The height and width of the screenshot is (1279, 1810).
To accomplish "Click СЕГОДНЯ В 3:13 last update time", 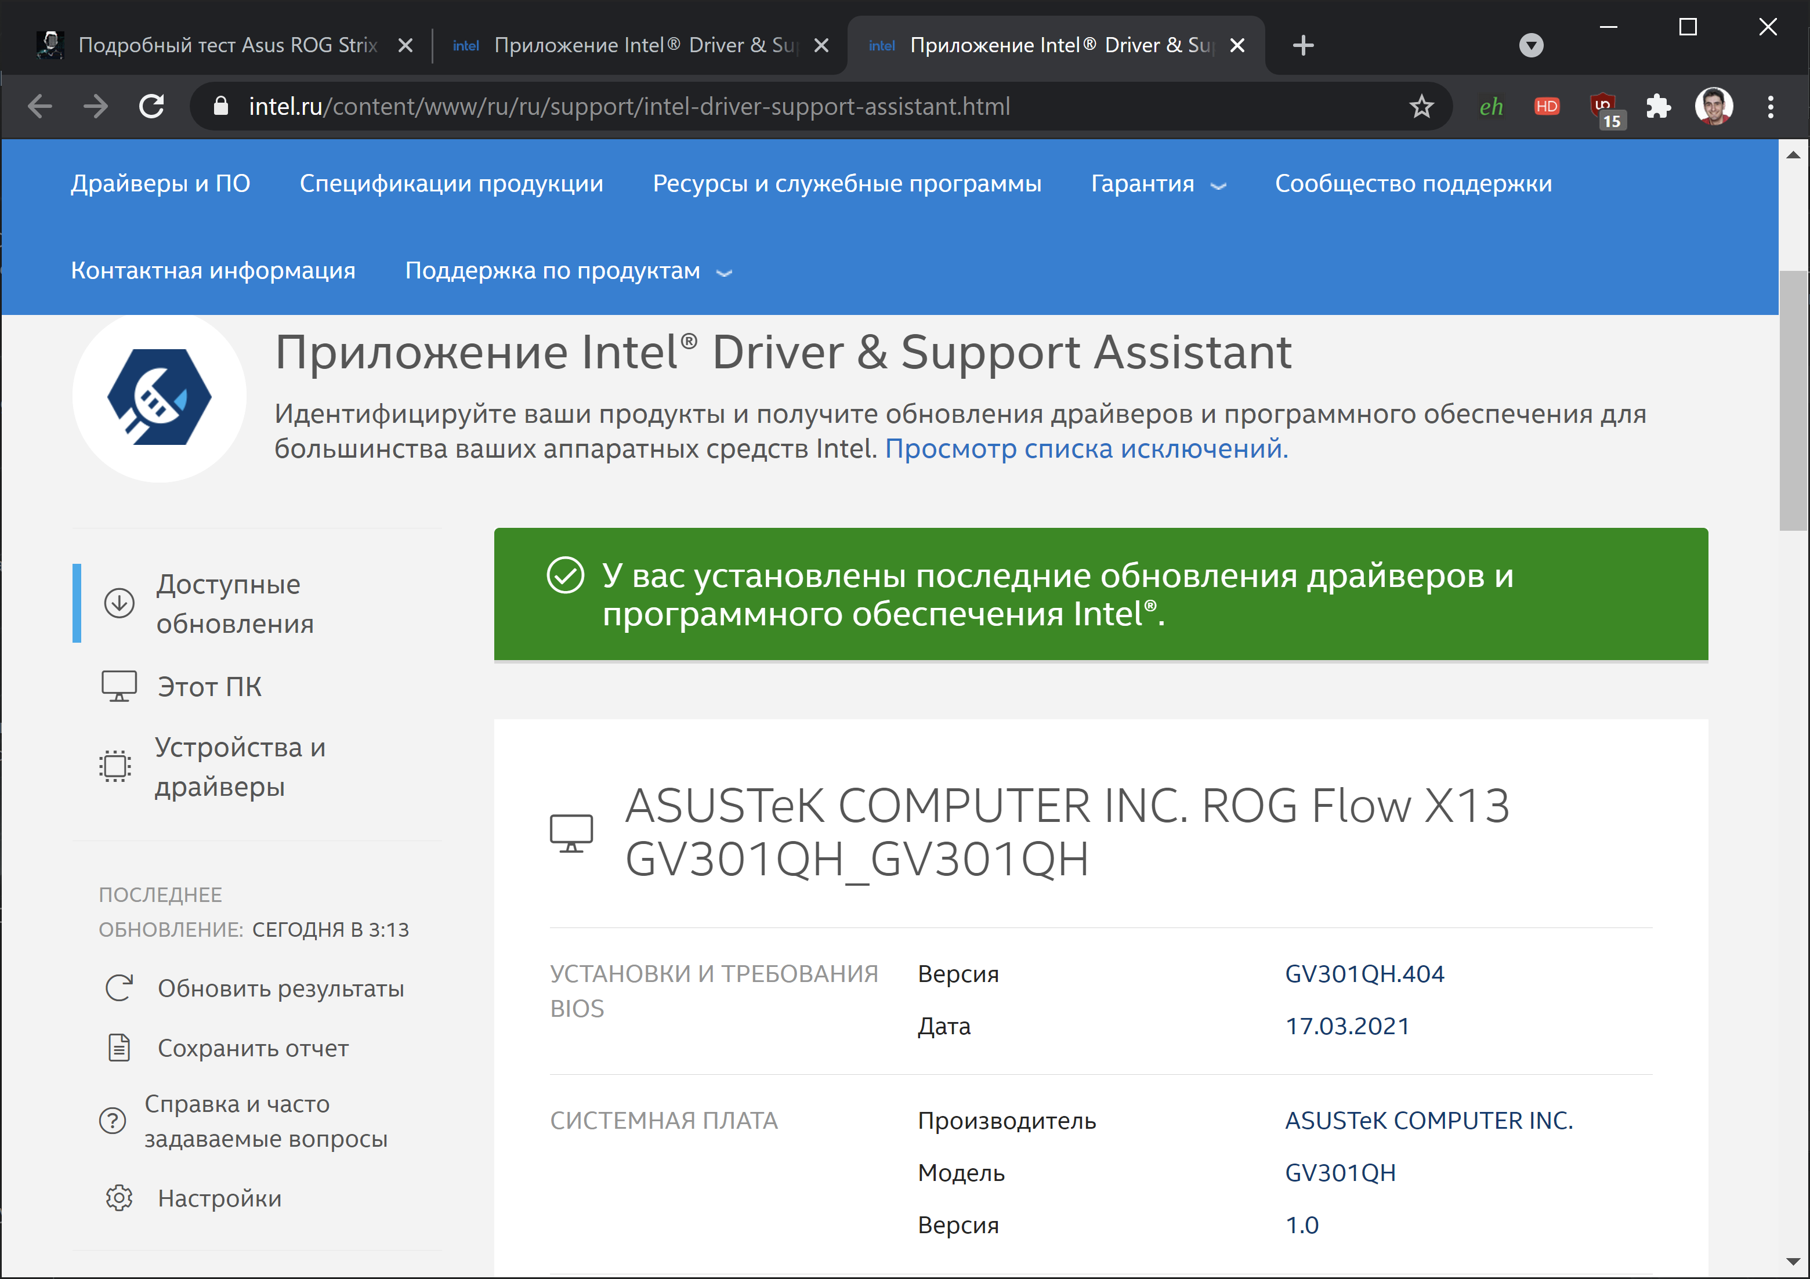I will pos(330,930).
